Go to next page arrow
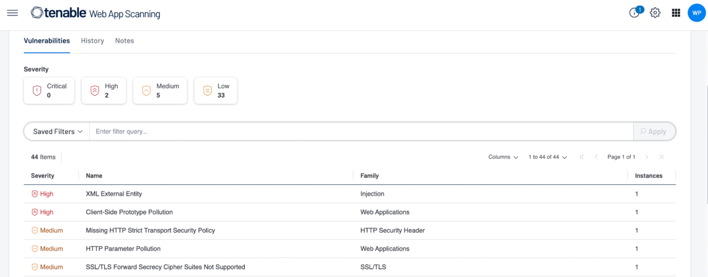This screenshot has width=708, height=277. 647,157
